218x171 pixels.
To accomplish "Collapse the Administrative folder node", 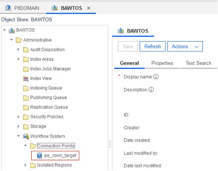I will pyautogui.click(x=11, y=40).
